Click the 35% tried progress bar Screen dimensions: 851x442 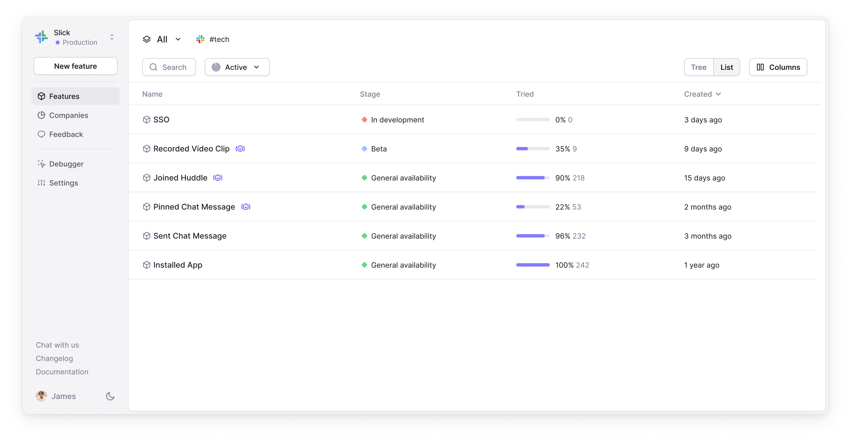(x=533, y=149)
